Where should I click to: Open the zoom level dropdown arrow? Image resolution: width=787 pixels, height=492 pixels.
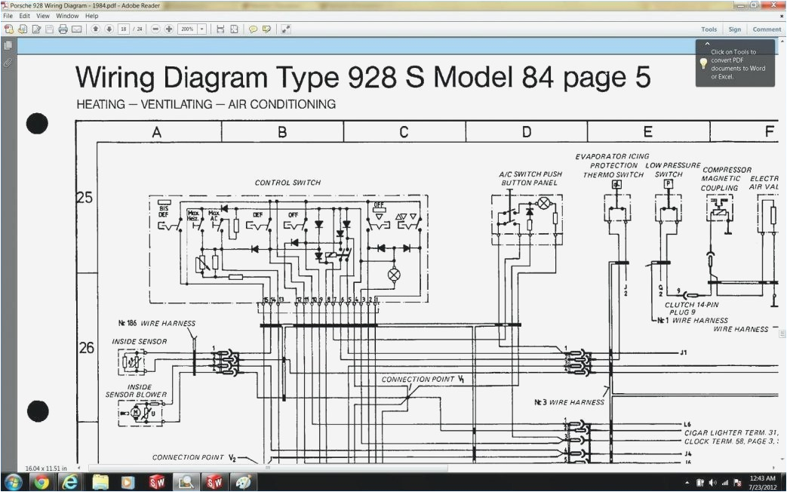pyautogui.click(x=201, y=29)
